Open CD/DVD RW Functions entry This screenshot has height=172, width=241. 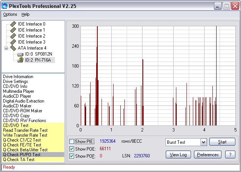24,121
